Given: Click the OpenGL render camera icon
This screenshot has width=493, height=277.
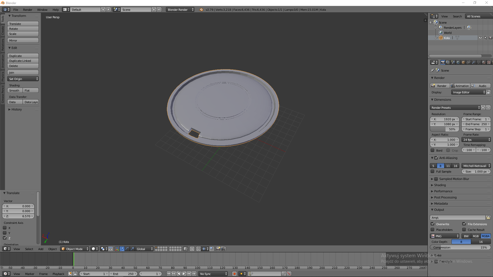Looking at the screenshot, I should pos(218,249).
